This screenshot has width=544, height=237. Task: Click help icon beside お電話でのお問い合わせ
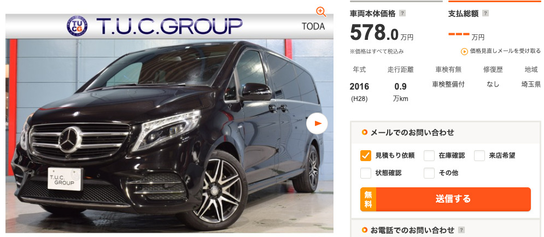coord(461,230)
